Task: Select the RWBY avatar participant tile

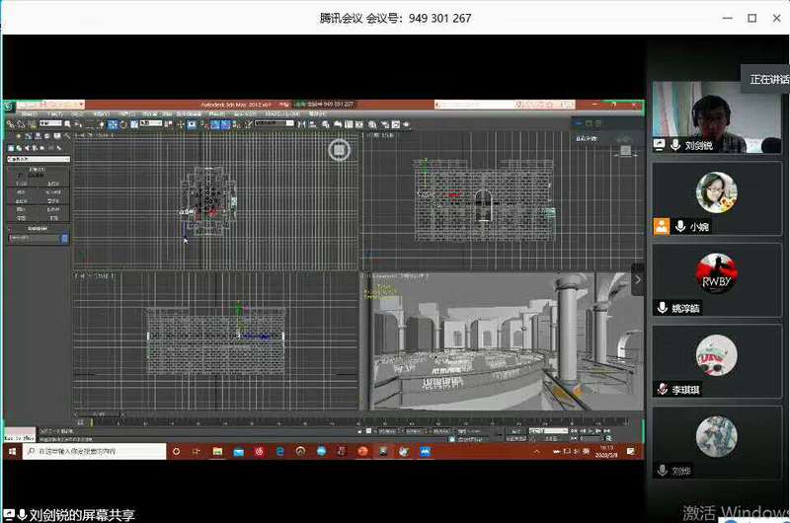Action: (x=716, y=272)
